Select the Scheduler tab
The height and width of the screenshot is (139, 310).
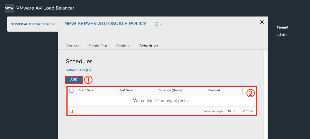point(149,46)
